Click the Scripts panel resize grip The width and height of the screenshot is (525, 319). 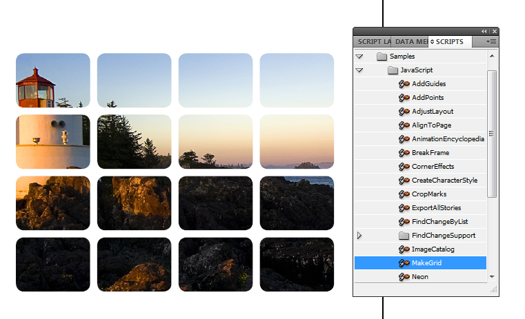pyautogui.click(x=493, y=289)
